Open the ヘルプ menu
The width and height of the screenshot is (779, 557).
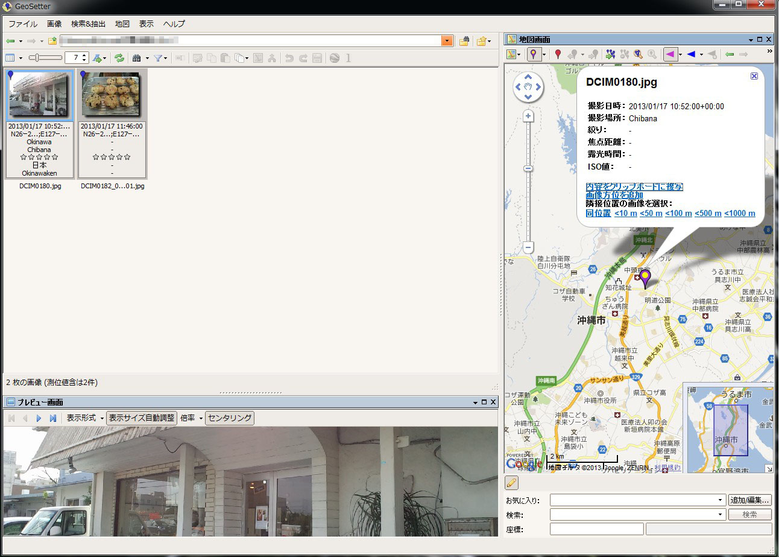click(x=174, y=24)
